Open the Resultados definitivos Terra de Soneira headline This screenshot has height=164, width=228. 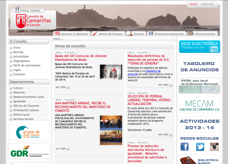(x=149, y=60)
